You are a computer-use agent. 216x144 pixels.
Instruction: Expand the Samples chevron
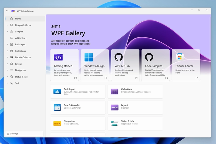pos(7,32)
